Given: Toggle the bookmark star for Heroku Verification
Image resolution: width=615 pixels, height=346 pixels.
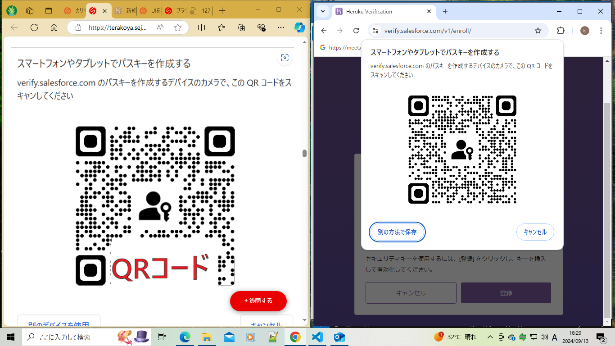Looking at the screenshot, I should point(538,30).
